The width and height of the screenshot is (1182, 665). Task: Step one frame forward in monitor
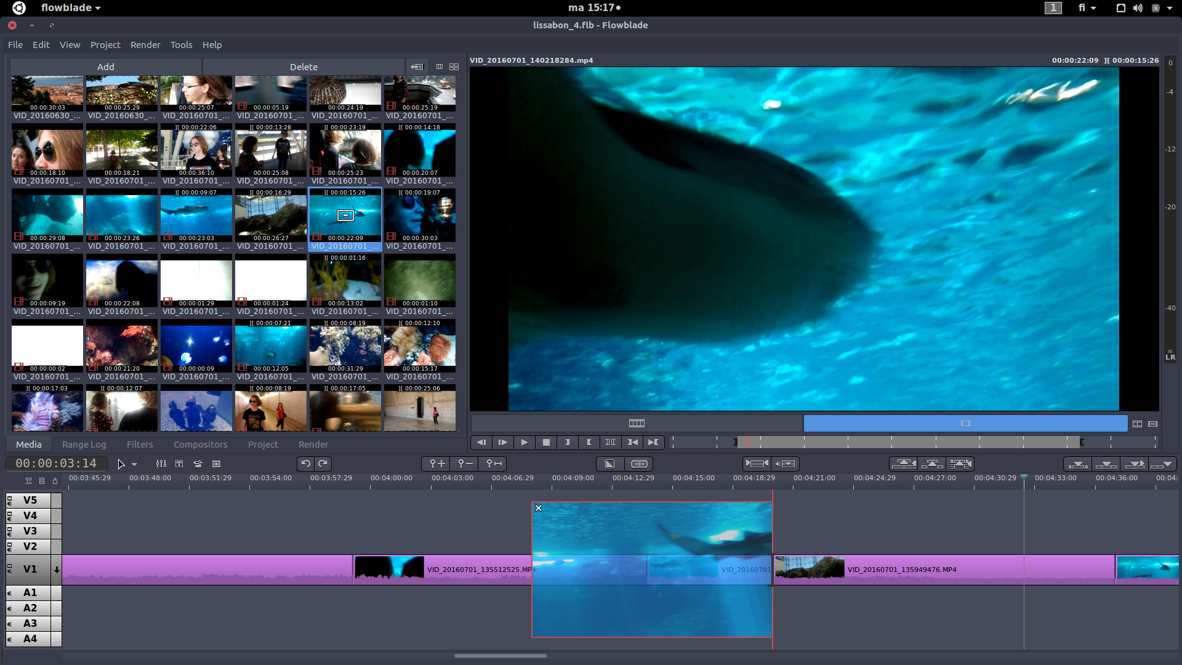[x=503, y=442]
